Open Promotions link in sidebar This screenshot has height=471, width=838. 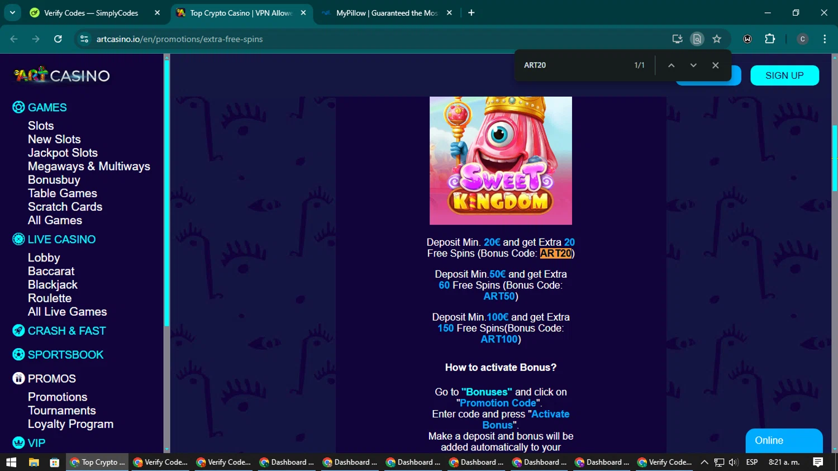coord(58,397)
